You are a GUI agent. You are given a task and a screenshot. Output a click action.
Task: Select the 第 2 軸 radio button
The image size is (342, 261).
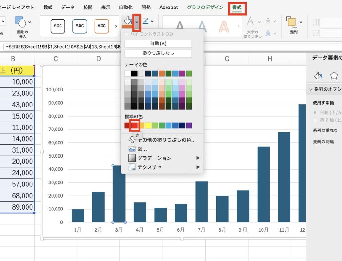(x=315, y=120)
